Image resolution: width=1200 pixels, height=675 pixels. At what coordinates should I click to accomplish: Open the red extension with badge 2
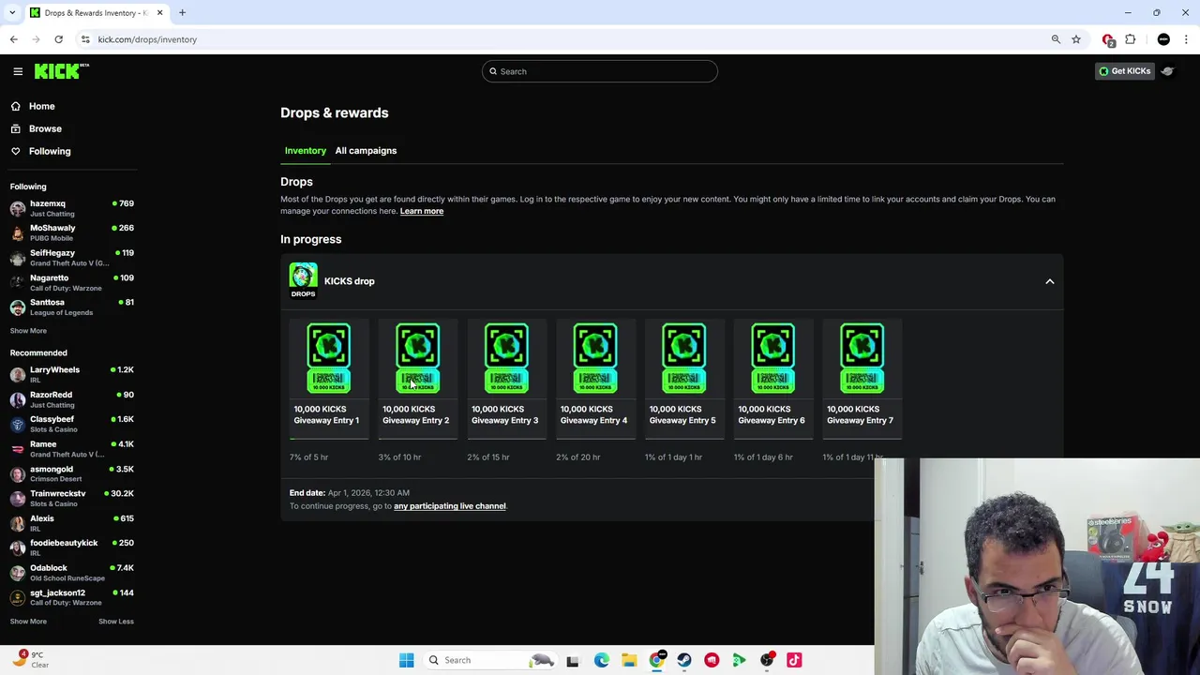[1108, 39]
